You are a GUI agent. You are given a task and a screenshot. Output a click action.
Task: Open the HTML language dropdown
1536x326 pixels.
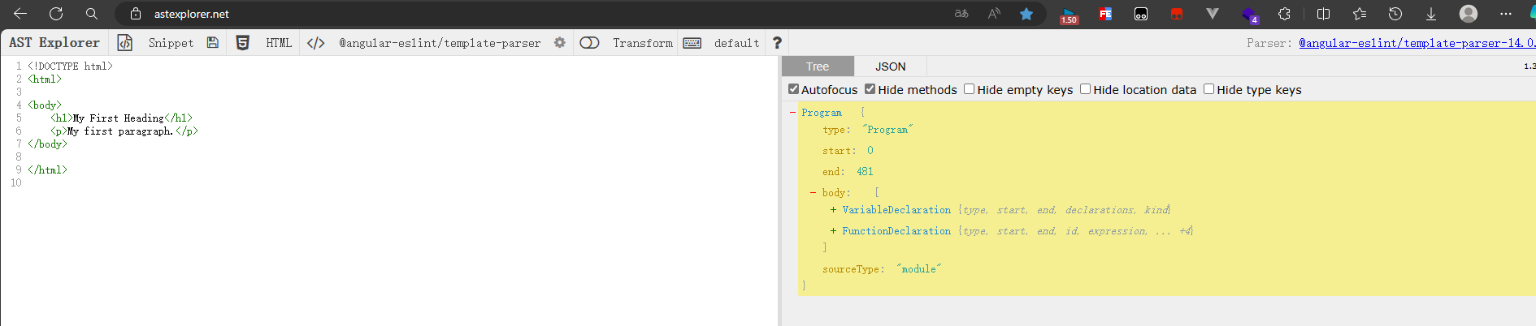279,43
